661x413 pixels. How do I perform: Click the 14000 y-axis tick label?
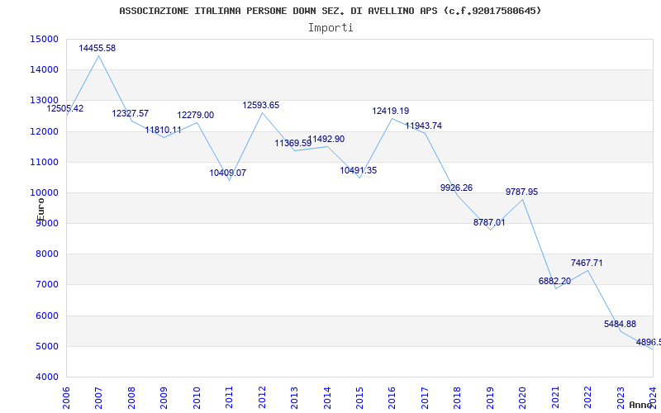coord(44,70)
